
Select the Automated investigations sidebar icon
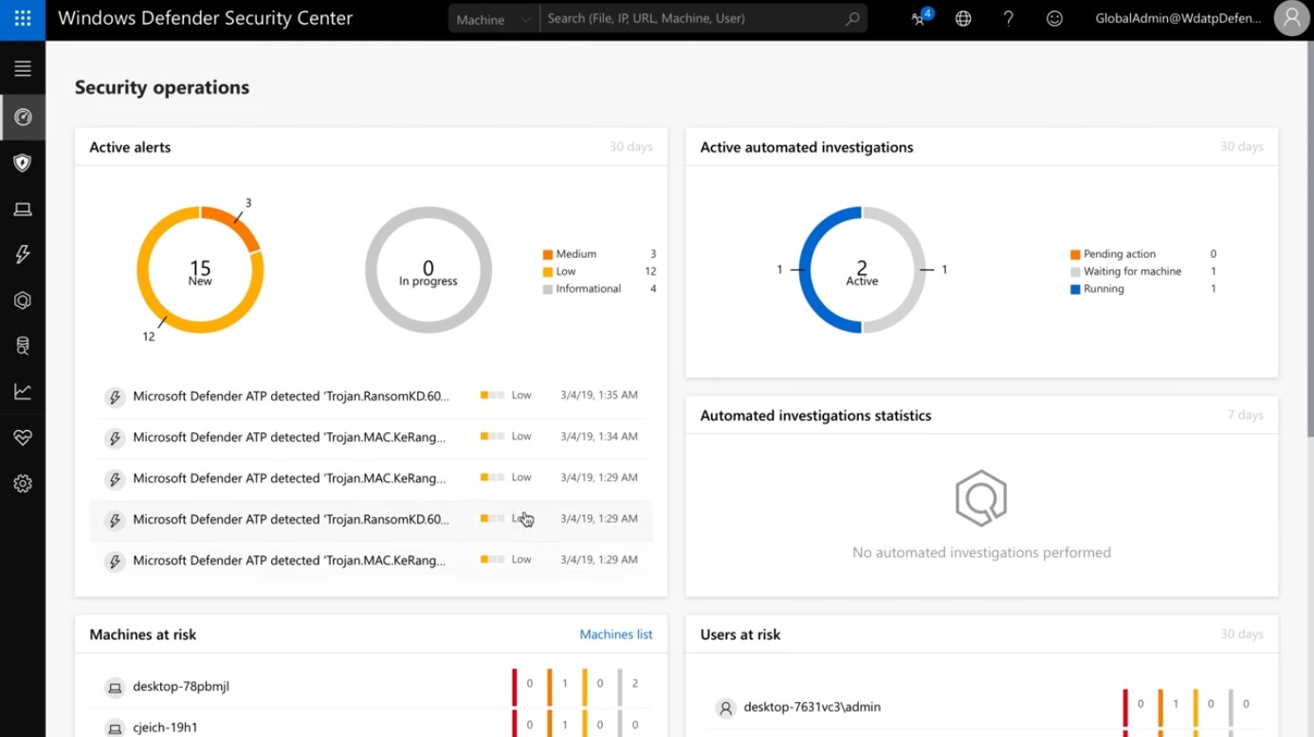click(x=23, y=299)
